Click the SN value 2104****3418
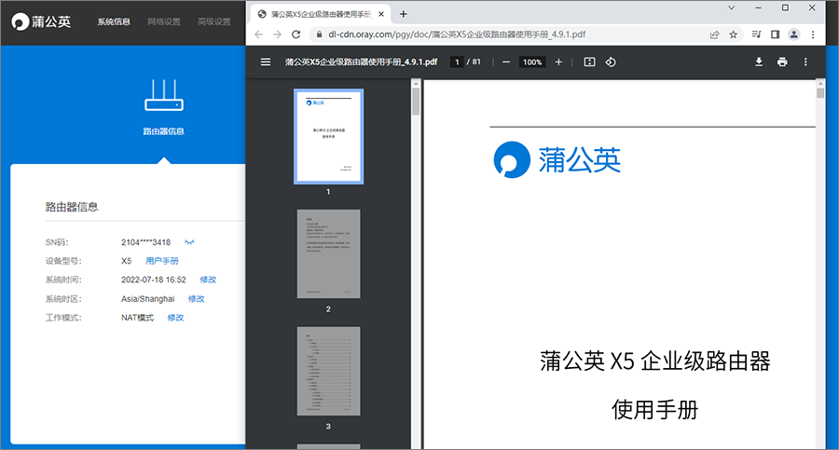Screen dimensions: 839x450 [x=145, y=242]
